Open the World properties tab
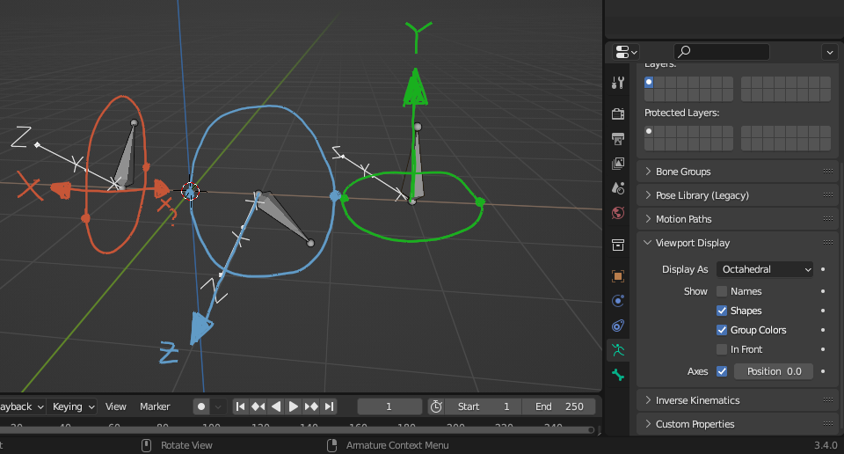Screen dimensions: 844x454 point(618,213)
